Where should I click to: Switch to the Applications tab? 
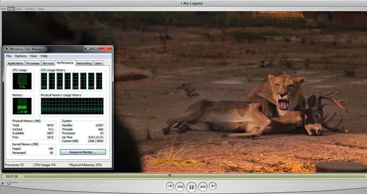(x=15, y=63)
